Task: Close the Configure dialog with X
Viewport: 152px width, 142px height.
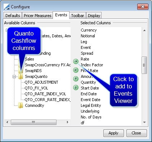Action: [143, 7]
